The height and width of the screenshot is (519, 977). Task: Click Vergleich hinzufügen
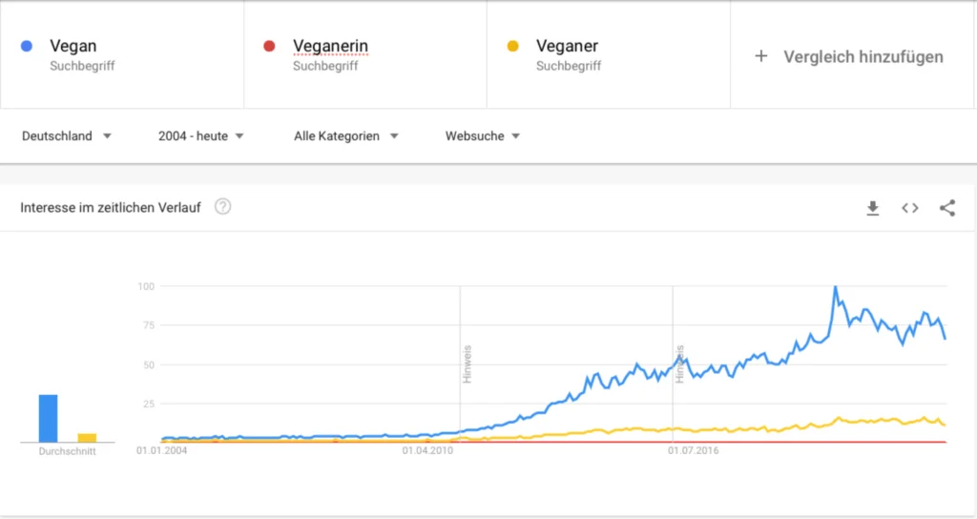[863, 56]
